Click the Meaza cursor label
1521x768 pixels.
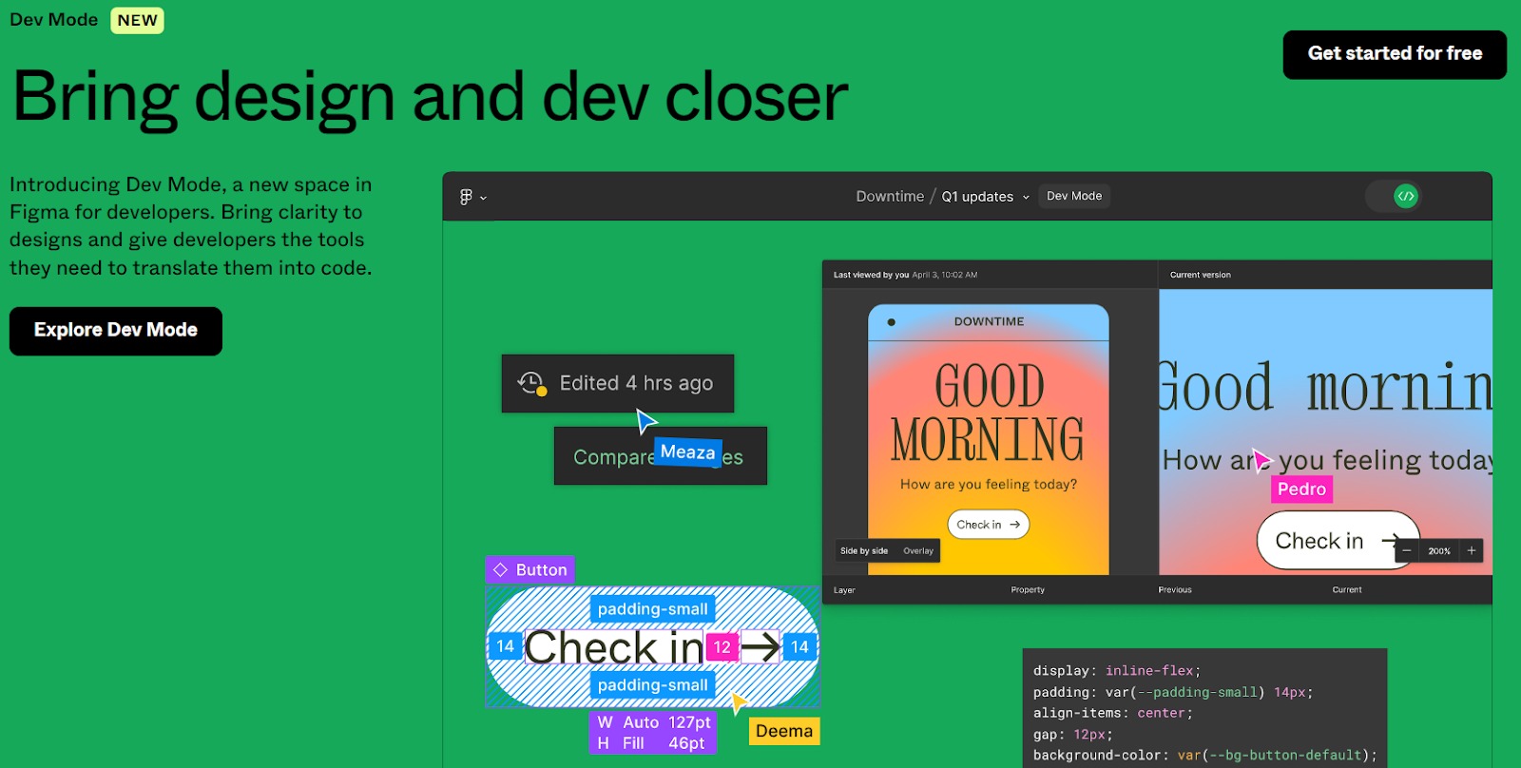coord(688,451)
